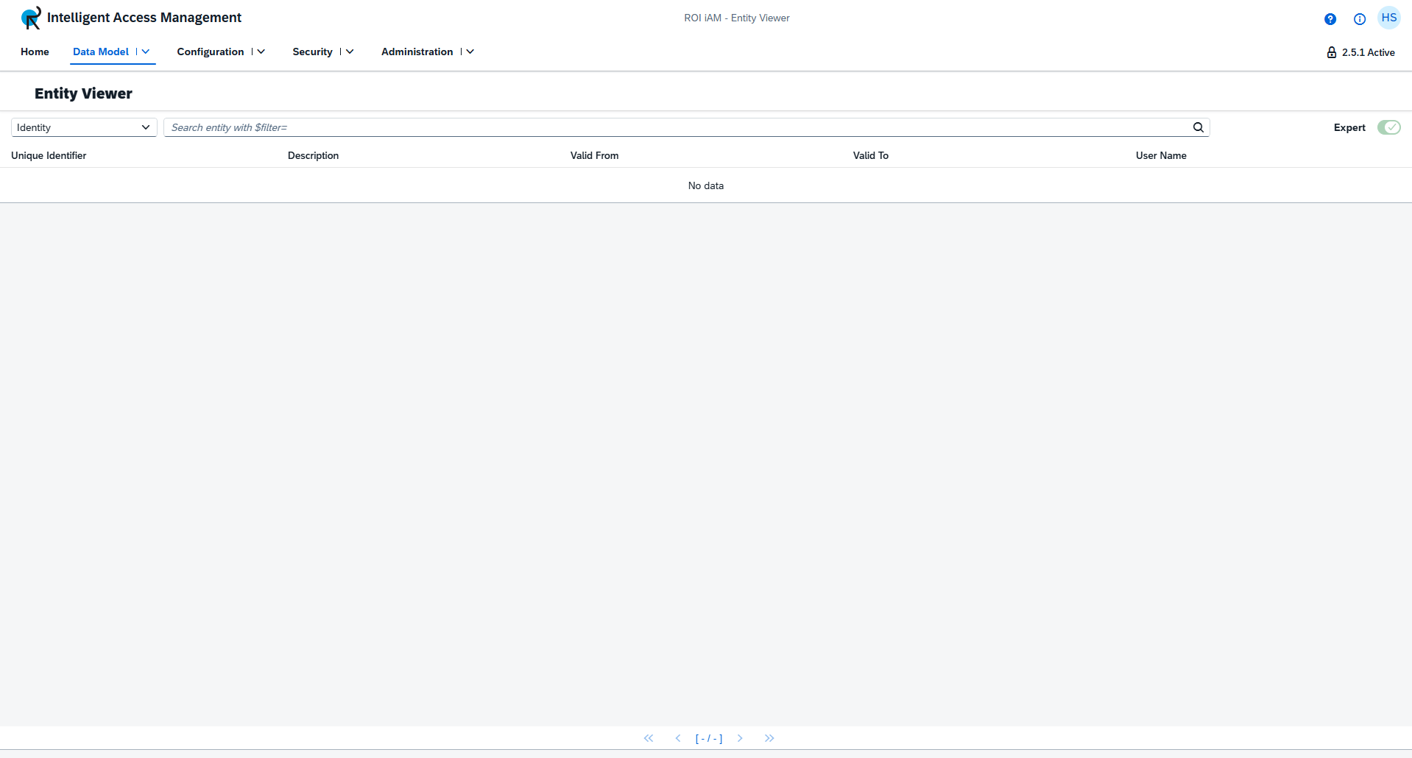Open the help icon in the header

point(1330,18)
